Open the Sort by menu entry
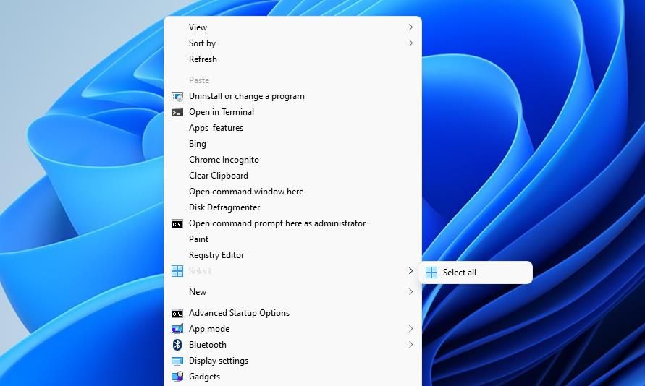 coord(293,43)
